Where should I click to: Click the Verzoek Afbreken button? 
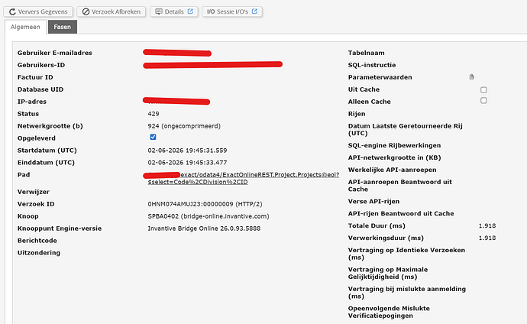click(111, 11)
